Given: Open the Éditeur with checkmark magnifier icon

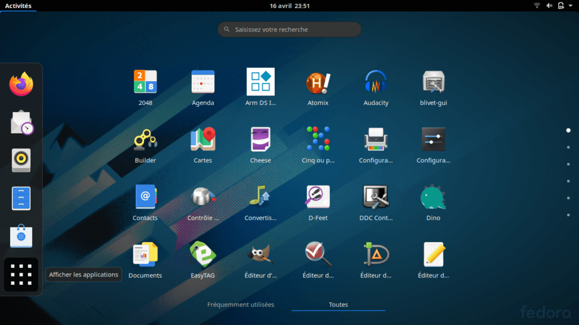Looking at the screenshot, I should [318, 254].
